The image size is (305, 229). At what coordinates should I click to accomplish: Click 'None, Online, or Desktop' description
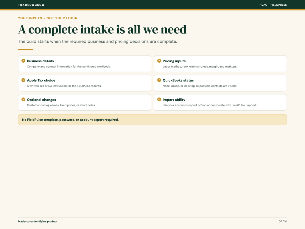pyautogui.click(x=200, y=86)
